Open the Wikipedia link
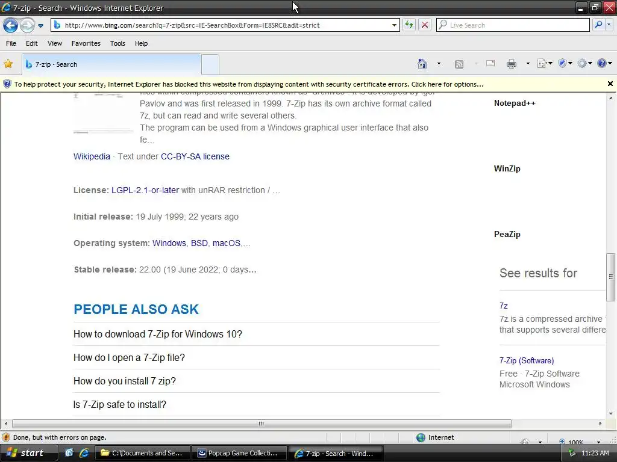The image size is (617, 462). tap(92, 156)
